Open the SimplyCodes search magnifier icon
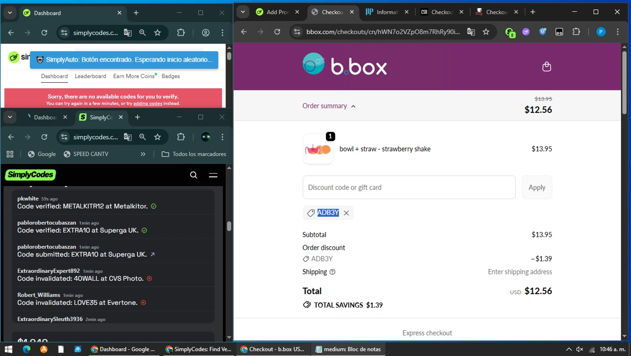Screen dimensions: 631x356 194,175
